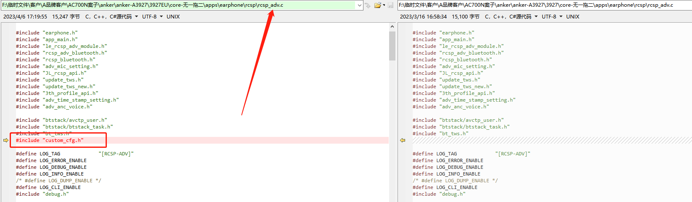Click the LOG_ERROR_ENABLE define in right pane
The width and height of the screenshot is (692, 202).
(448, 160)
